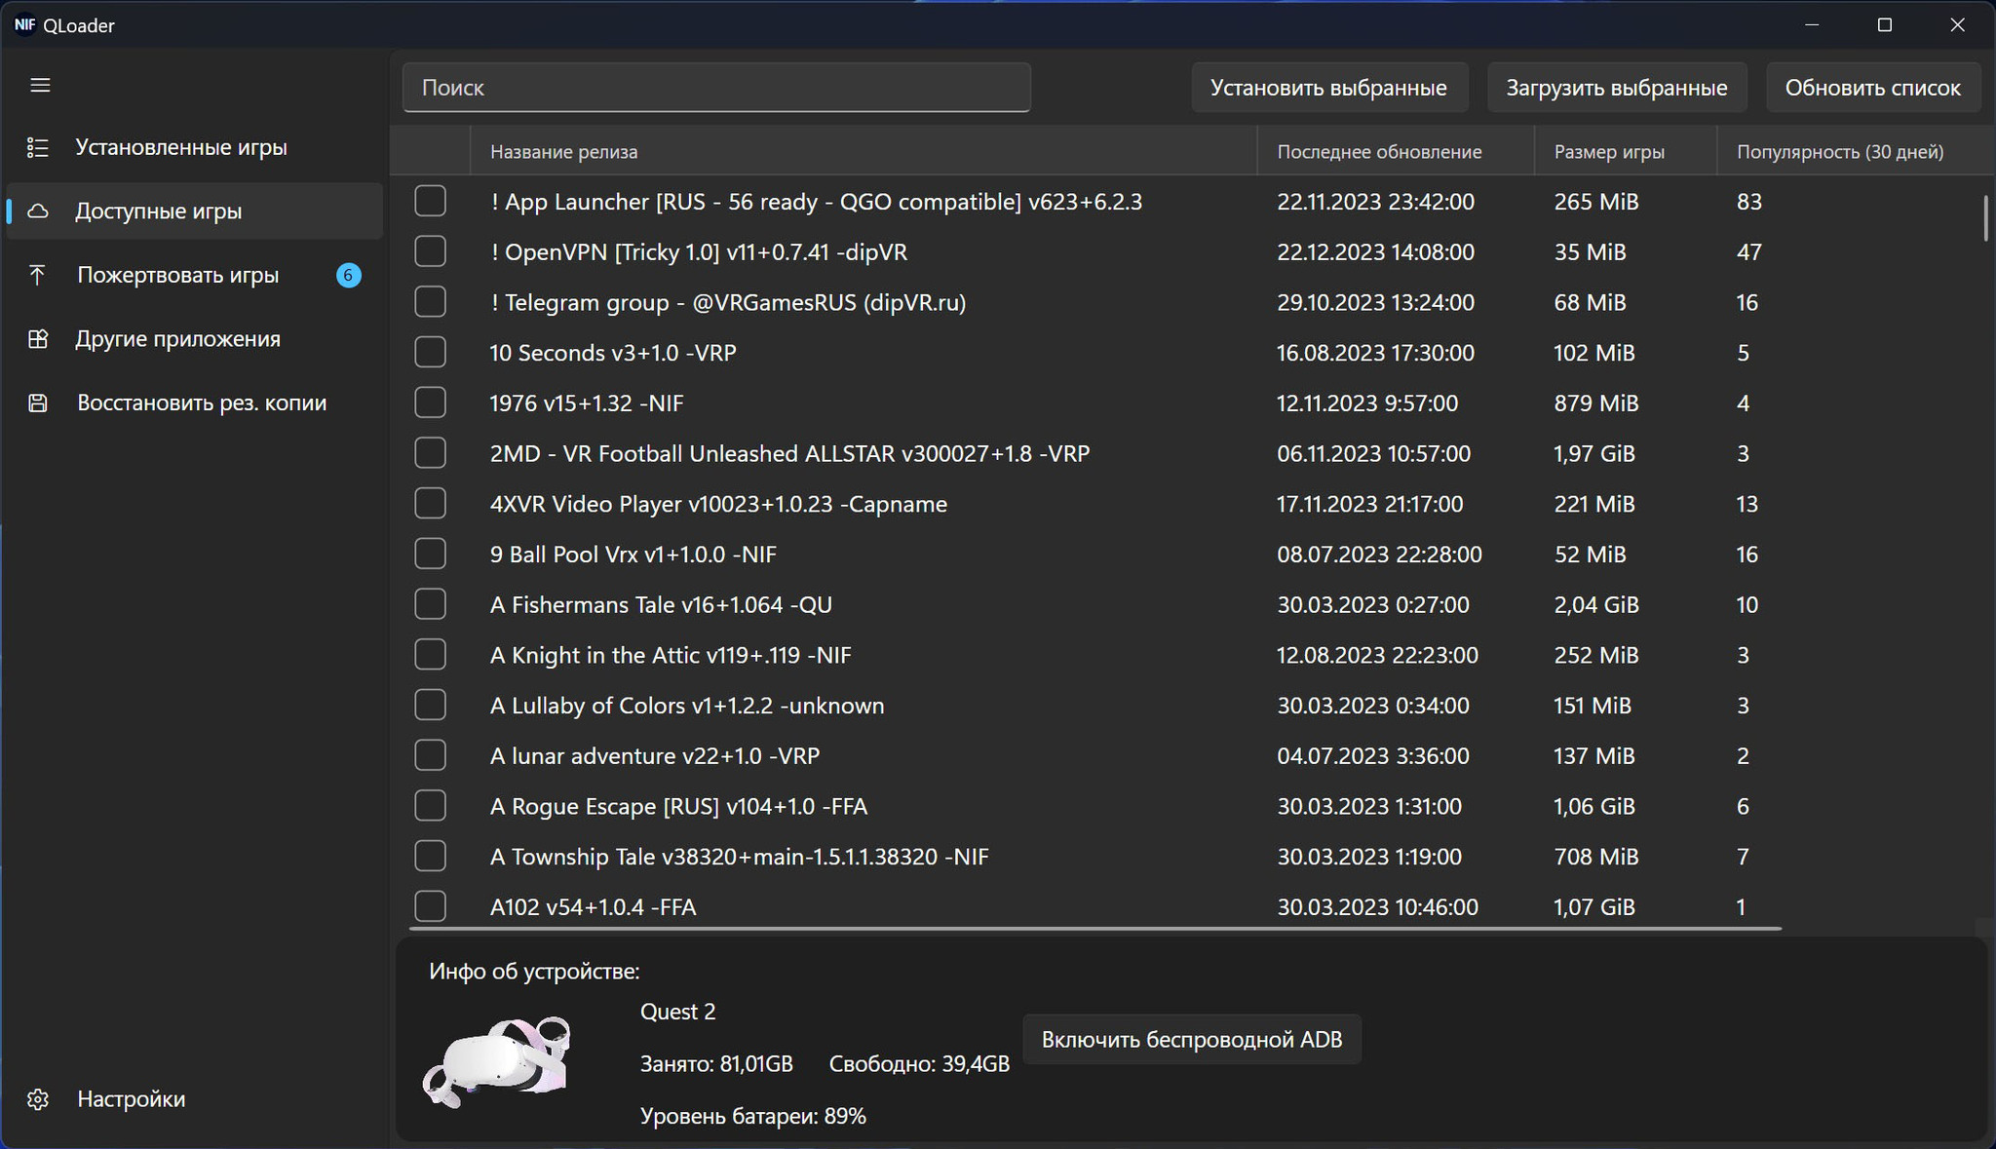Click popularity value 83
The image size is (1996, 1149).
1749,202
